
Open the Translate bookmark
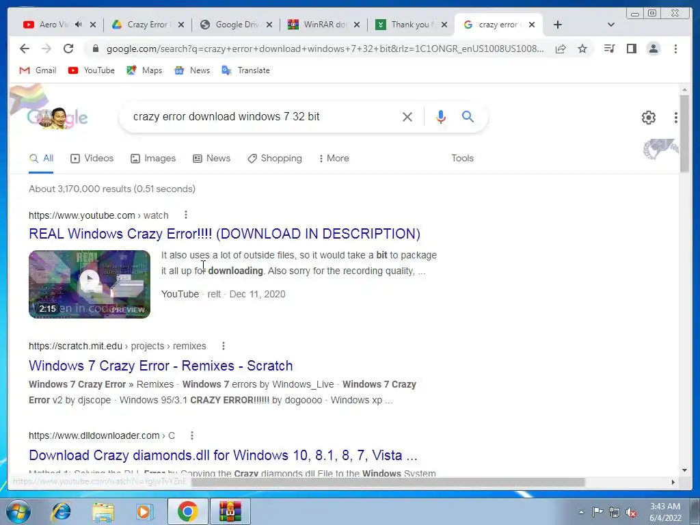(x=245, y=70)
